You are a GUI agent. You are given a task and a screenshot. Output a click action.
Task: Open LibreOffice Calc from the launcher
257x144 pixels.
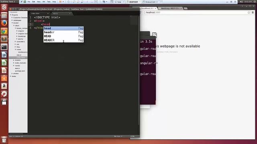pyautogui.click(x=4, y=62)
